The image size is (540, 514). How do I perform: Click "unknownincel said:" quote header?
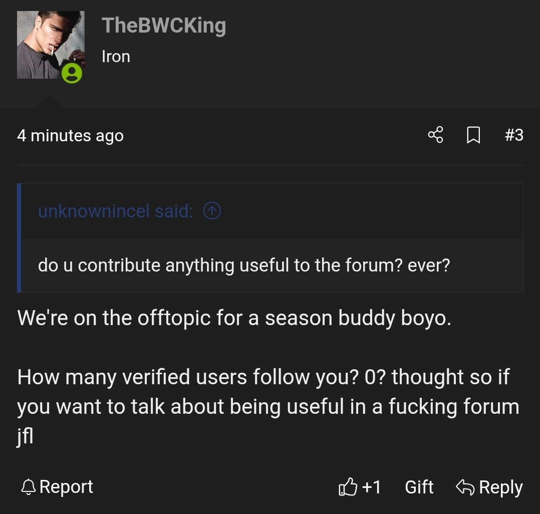point(115,211)
